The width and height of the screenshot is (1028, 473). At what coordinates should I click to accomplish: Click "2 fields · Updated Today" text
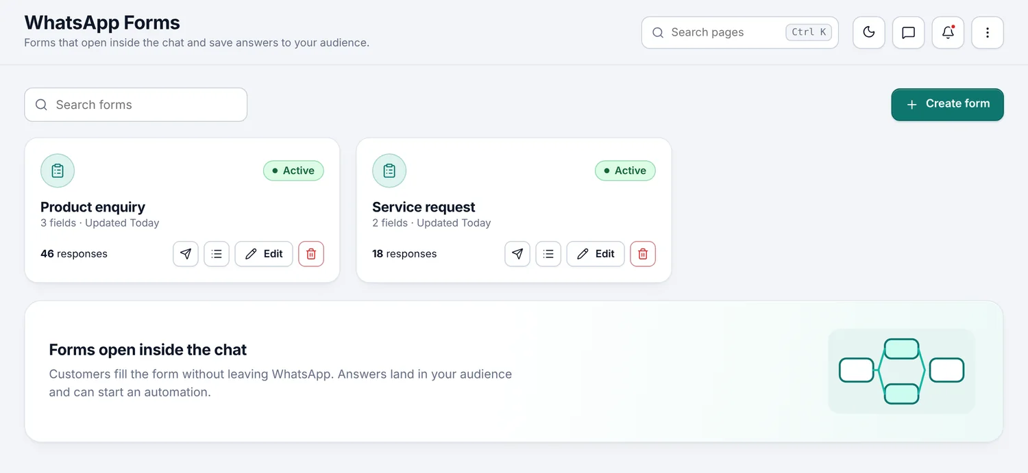coord(432,223)
